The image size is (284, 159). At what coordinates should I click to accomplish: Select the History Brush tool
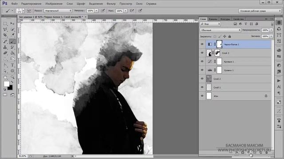point(12,47)
